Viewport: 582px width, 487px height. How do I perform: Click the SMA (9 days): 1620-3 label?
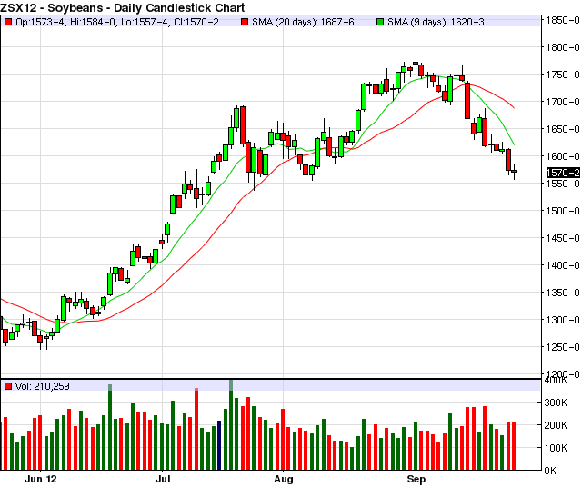point(436,22)
